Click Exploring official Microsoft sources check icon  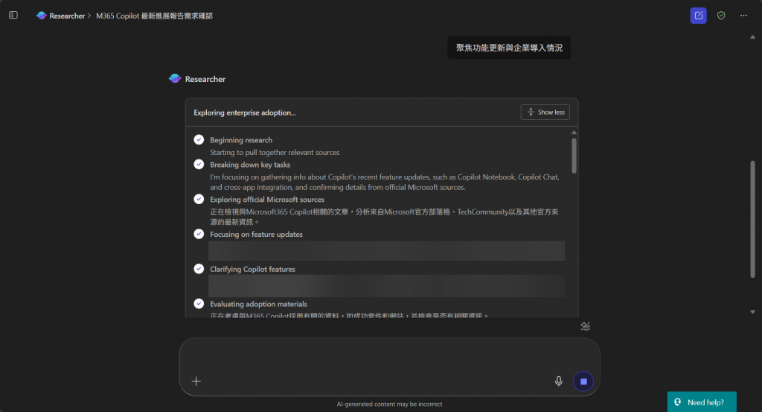coord(199,199)
